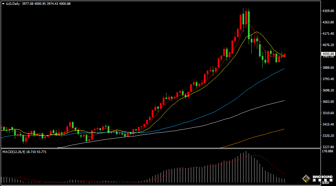The image size is (336, 186).
Task: Click the last red candle on the chart
Action: [284, 55]
